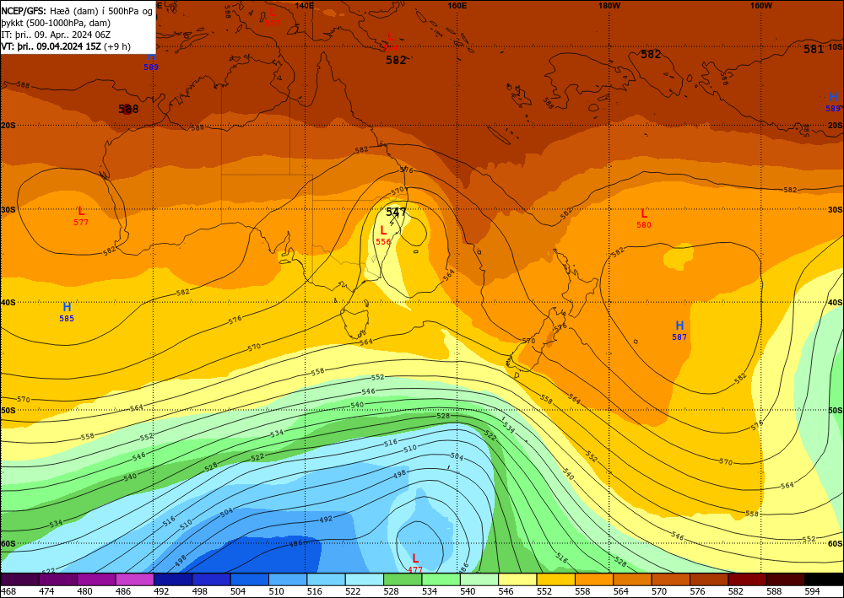Viewport: 844px width, 598px height.
Task: Click the light blue 516–522 legend swatch
Action: pos(326,579)
